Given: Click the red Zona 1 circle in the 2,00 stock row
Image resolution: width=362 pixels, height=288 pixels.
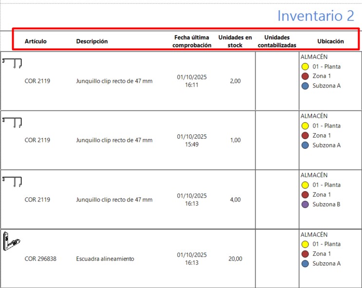Looking at the screenshot, I should (305, 76).
